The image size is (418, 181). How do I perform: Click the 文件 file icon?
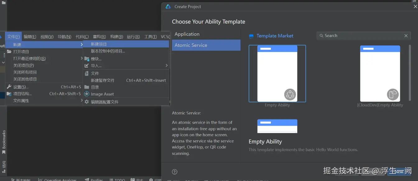(x=87, y=73)
